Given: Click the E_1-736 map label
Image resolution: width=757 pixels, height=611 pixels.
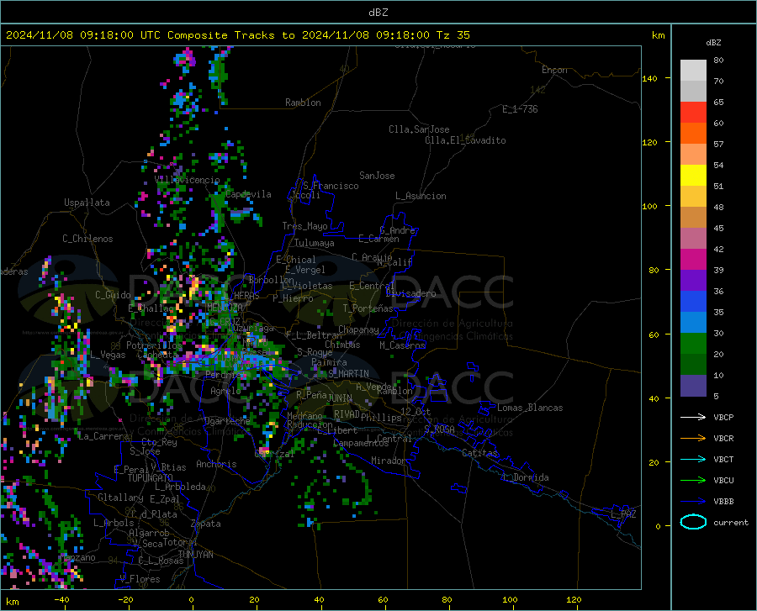Looking at the screenshot, I should click(520, 109).
